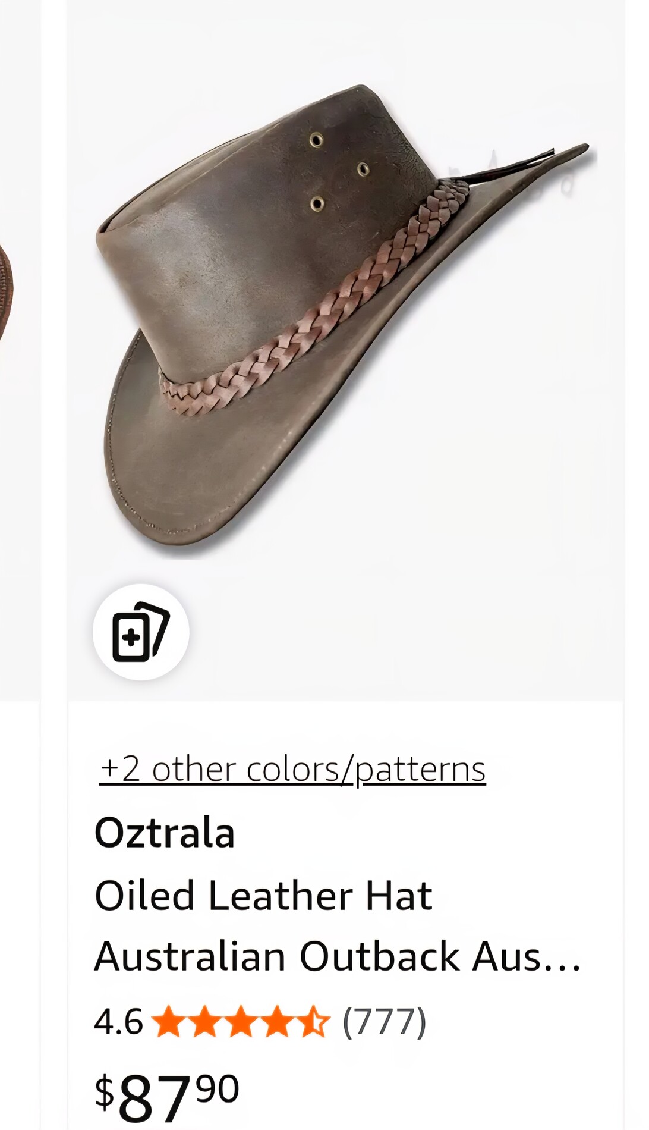Click the dollar sign of the price

point(104,1091)
